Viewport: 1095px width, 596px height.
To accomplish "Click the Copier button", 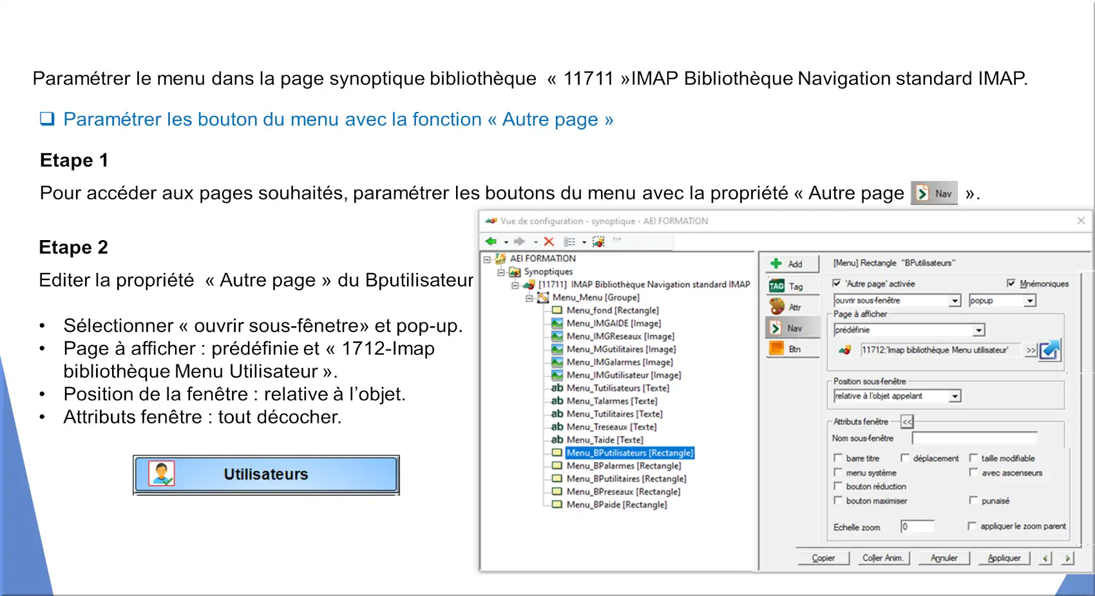I will (x=823, y=558).
